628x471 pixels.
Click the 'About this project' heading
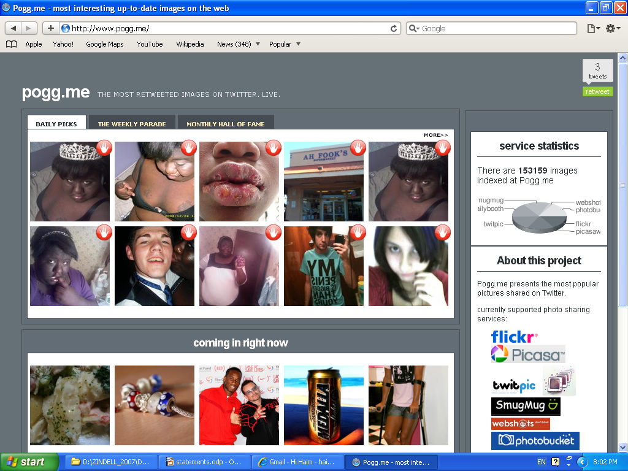click(x=539, y=260)
